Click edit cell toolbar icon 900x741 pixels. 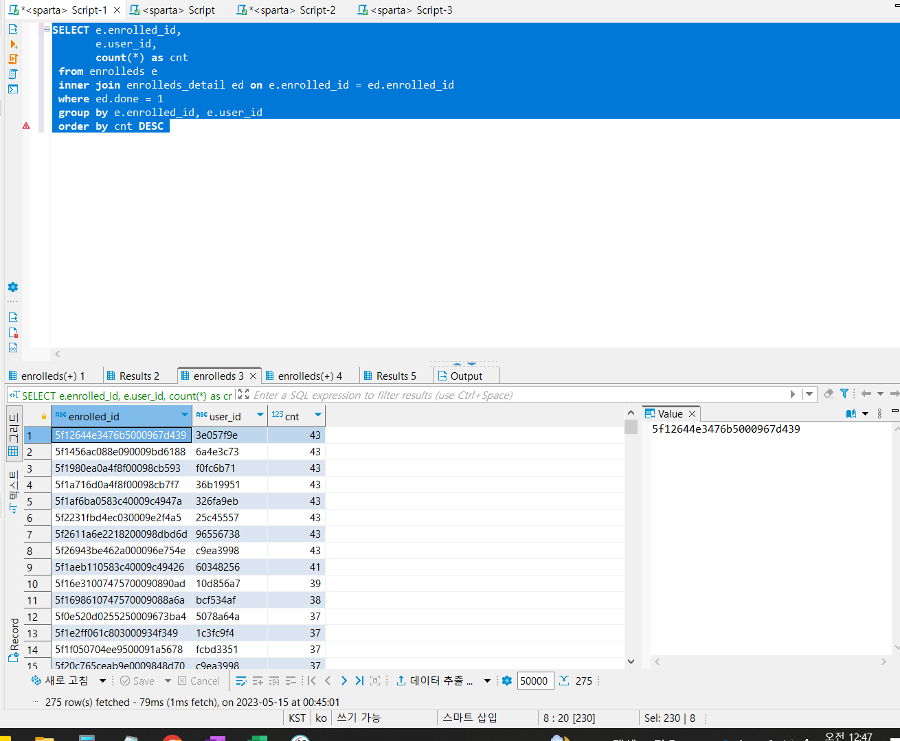pos(241,681)
